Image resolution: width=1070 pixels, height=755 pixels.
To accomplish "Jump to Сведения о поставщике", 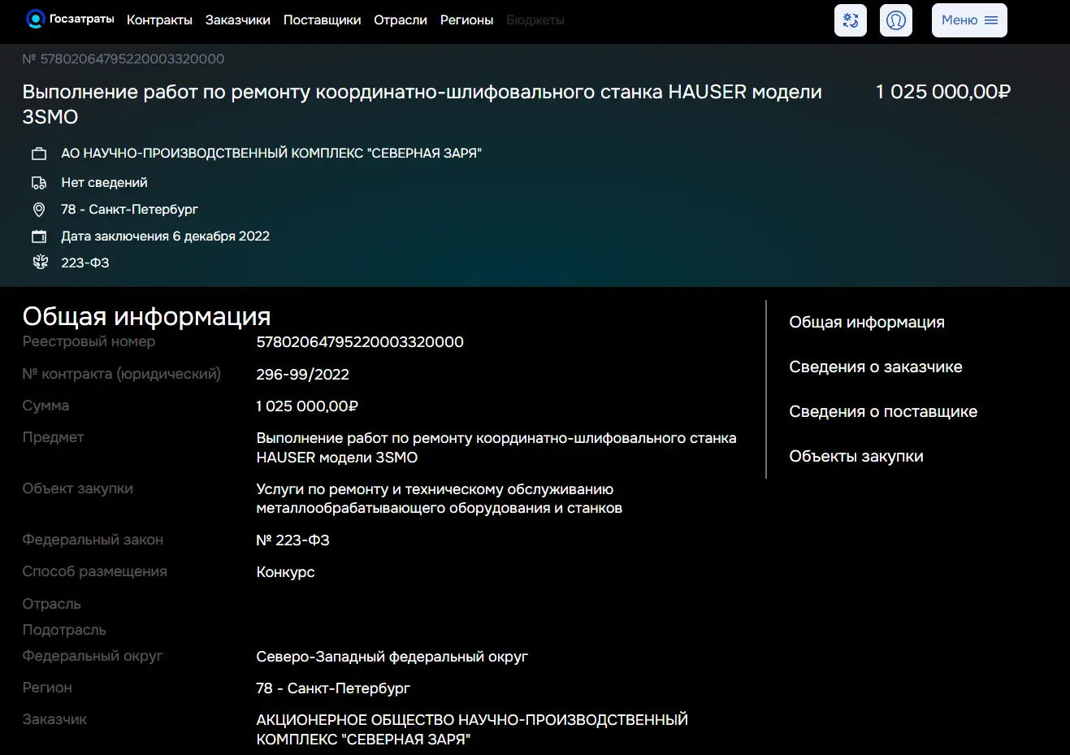I will [883, 412].
